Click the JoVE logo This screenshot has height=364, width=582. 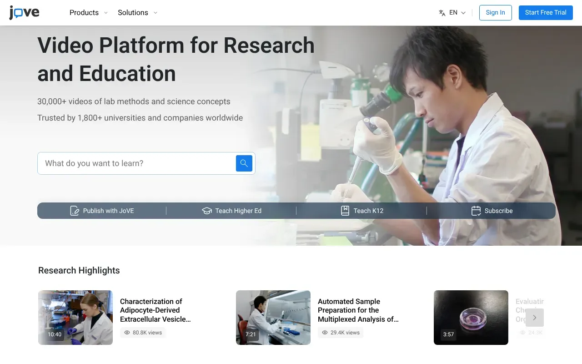point(24,13)
